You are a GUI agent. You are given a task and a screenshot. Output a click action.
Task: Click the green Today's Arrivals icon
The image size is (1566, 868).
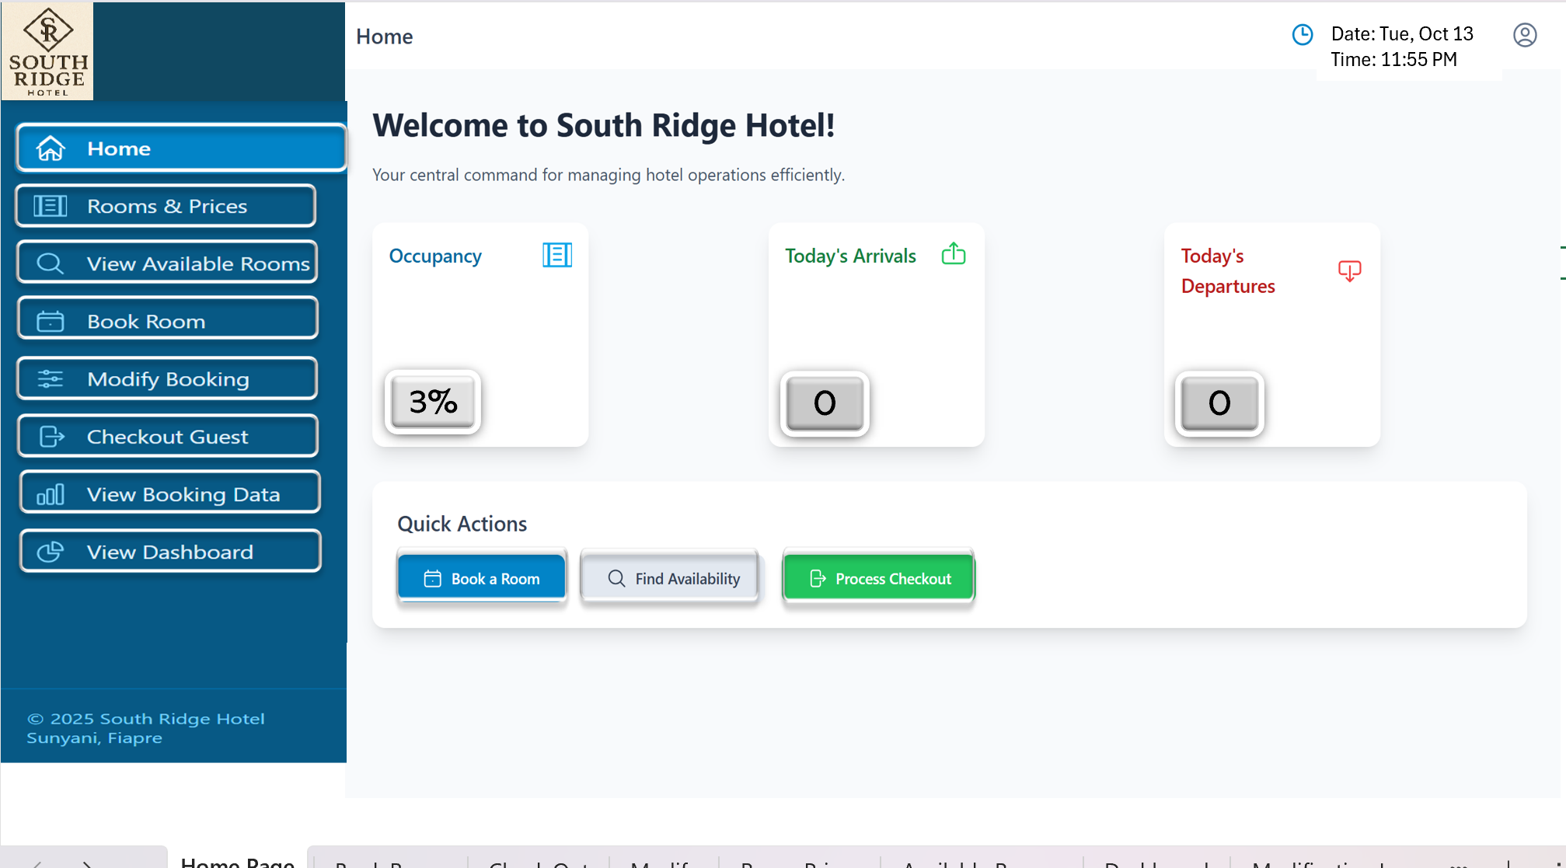pyautogui.click(x=954, y=253)
